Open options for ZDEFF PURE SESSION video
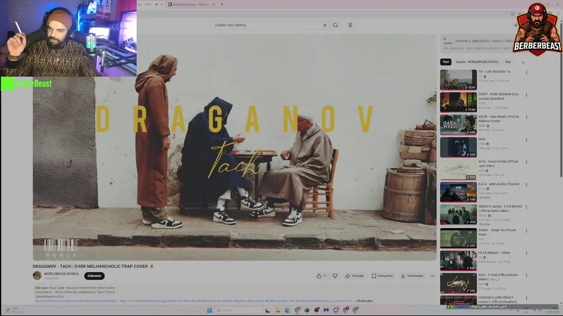The image size is (563, 316). click(526, 95)
